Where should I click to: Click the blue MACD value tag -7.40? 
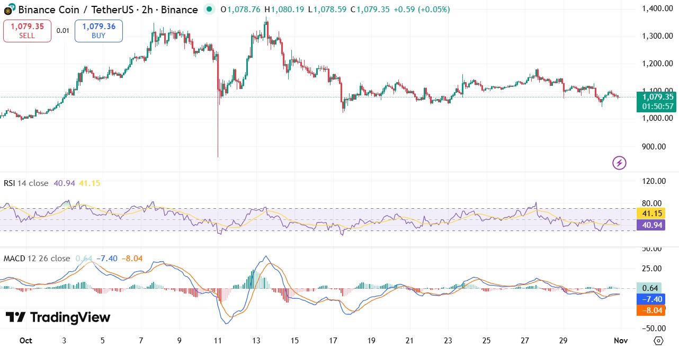[x=650, y=299]
